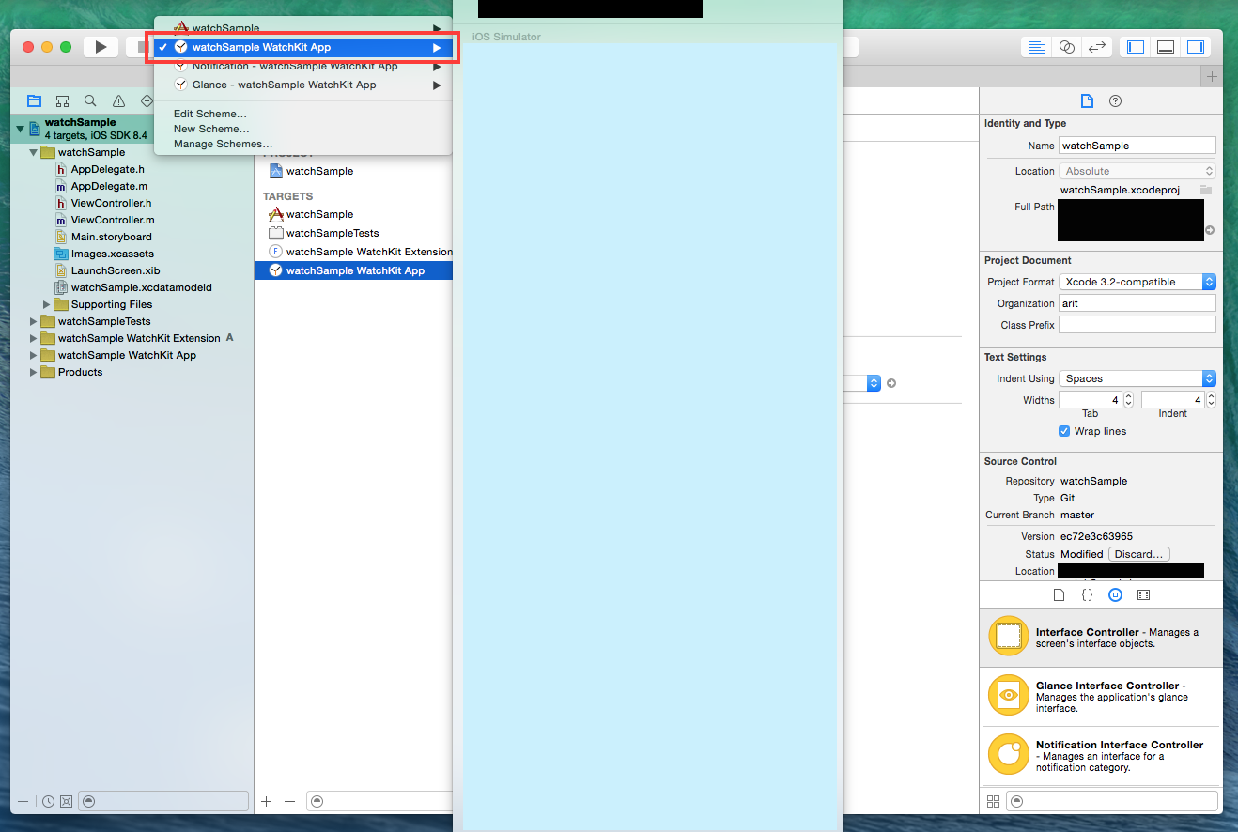The width and height of the screenshot is (1238, 832).
Task: Click New Scheme… menu item
Action: (211, 129)
